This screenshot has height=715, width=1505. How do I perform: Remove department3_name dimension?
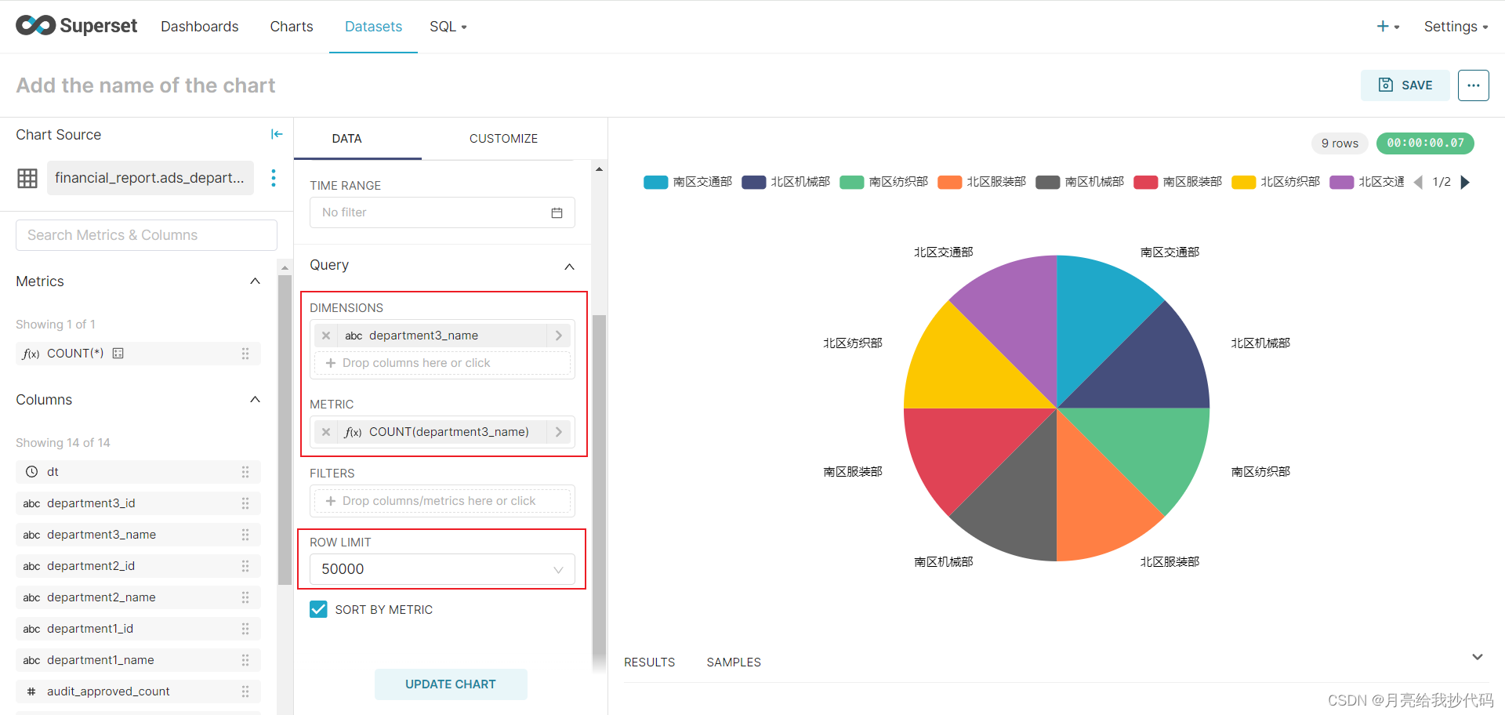[x=326, y=336]
